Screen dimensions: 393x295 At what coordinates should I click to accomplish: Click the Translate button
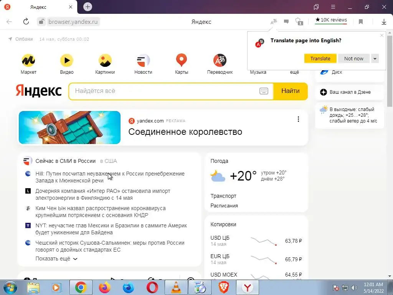pyautogui.click(x=320, y=59)
